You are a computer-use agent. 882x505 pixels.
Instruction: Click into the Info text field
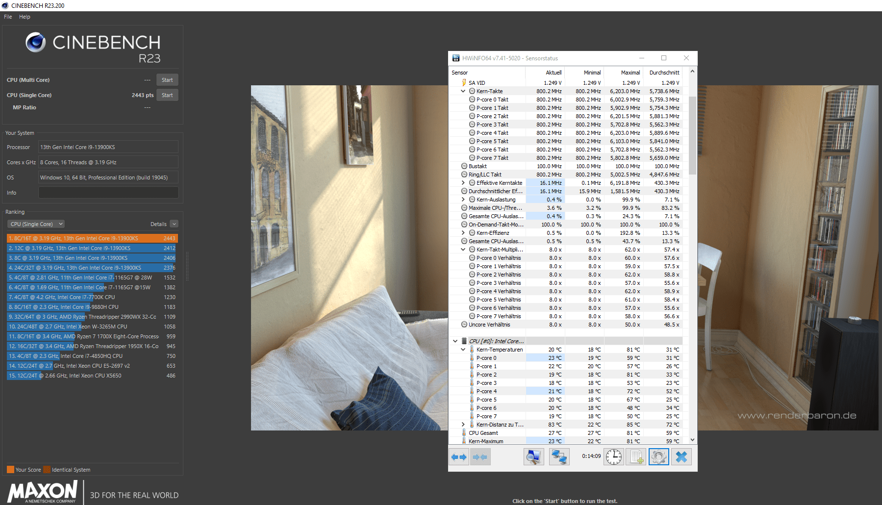tap(108, 193)
